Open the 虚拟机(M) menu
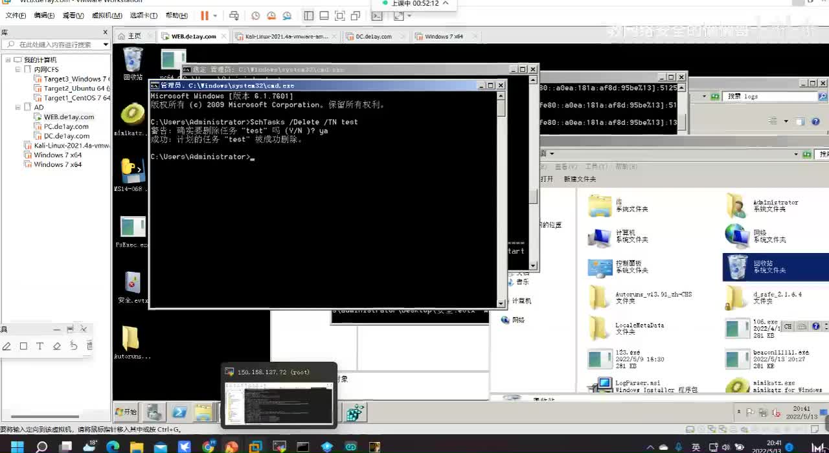The image size is (829, 453). tap(106, 16)
